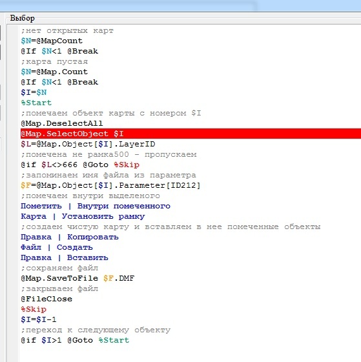Click the $I=$I-1 decrement line
This screenshot has width=361, height=362.
coord(39,319)
